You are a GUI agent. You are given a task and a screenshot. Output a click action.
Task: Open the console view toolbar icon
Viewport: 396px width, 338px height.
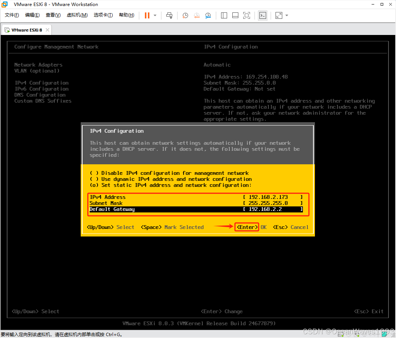tap(263, 15)
